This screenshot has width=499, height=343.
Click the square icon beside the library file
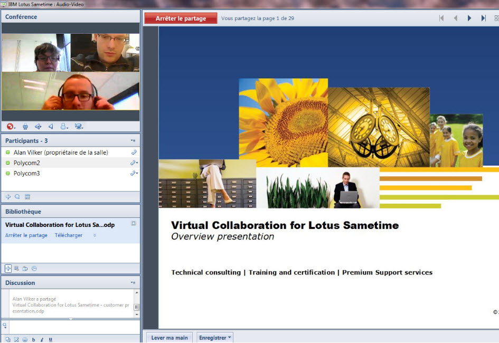(134, 223)
